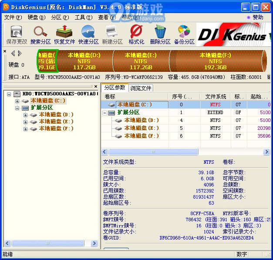The width and height of the screenshot is (273, 260).
Task: Start 快速分区 (Quick Partition) tool
Action: tap(88, 35)
